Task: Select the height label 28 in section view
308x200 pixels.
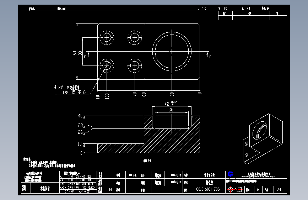Action: pyautogui.click(x=80, y=125)
